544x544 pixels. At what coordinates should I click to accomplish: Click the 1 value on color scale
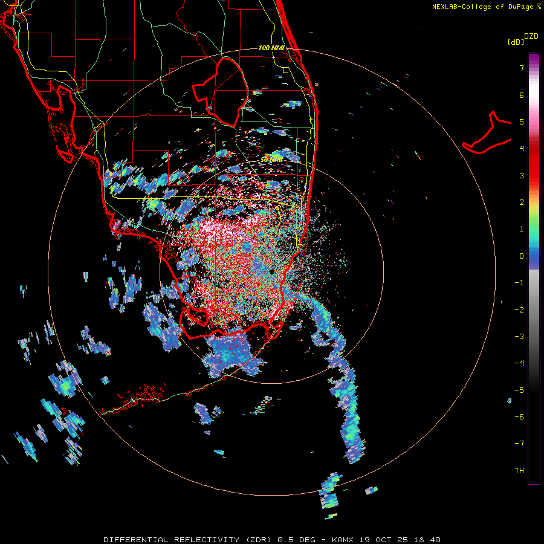522,229
